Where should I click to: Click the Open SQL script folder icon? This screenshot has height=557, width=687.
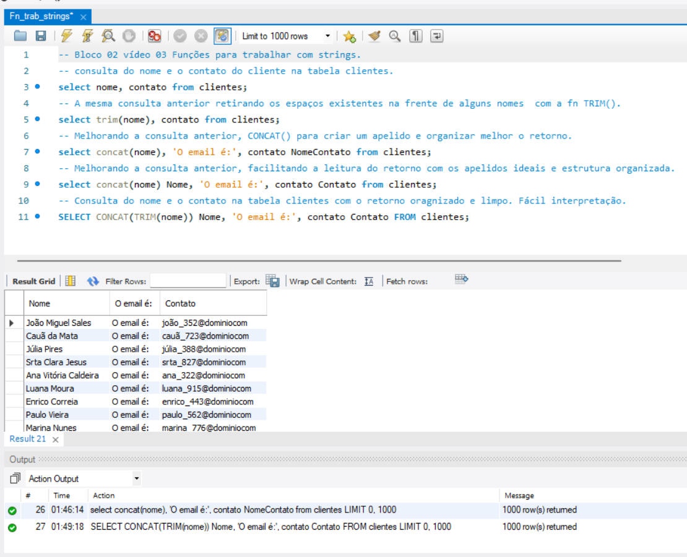[x=20, y=36]
